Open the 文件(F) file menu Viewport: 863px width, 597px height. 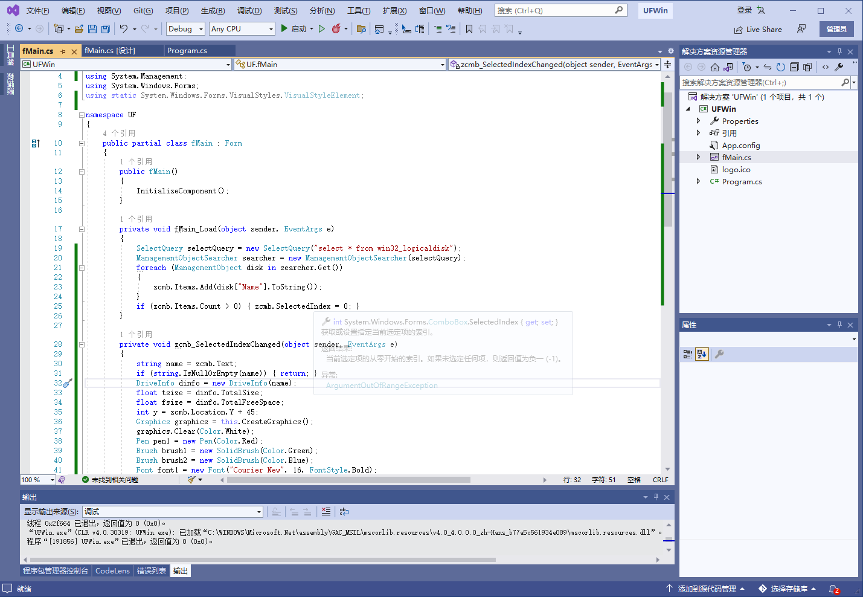click(x=38, y=11)
